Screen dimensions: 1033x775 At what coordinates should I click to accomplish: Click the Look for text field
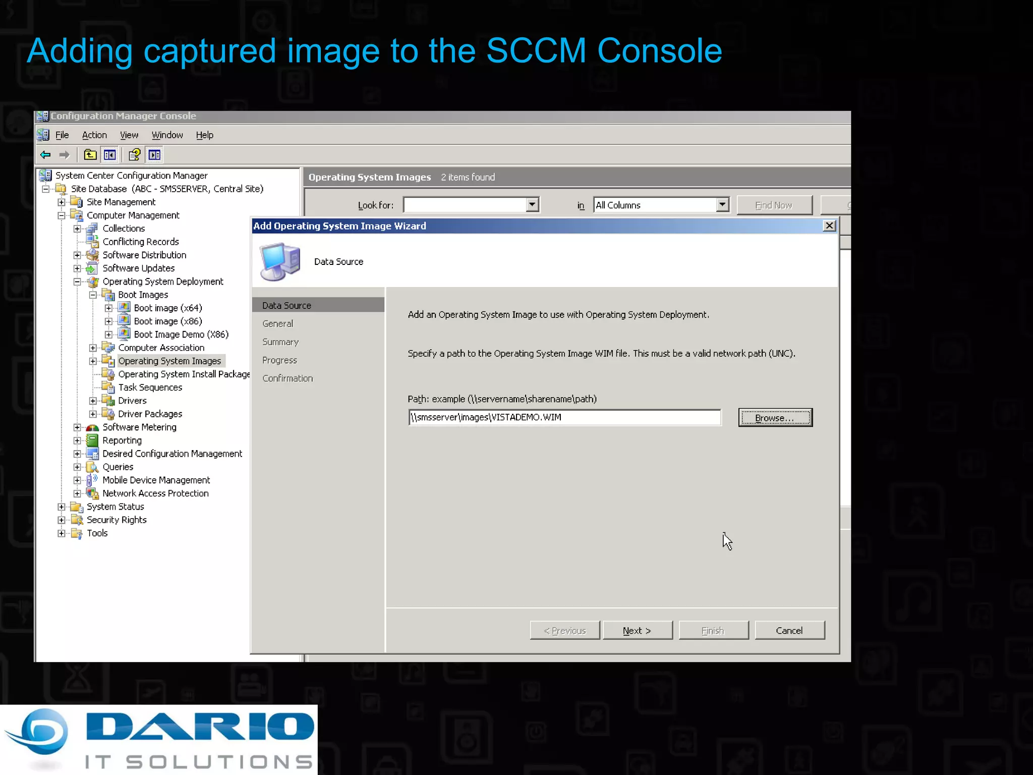465,205
